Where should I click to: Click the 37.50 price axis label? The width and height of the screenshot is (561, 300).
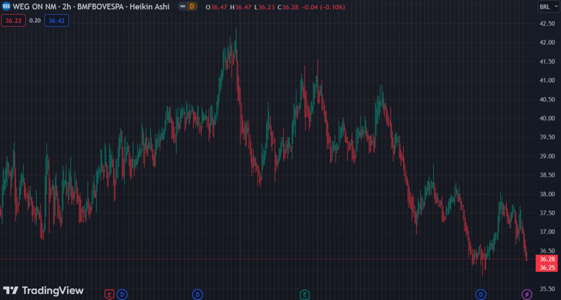pyautogui.click(x=547, y=213)
